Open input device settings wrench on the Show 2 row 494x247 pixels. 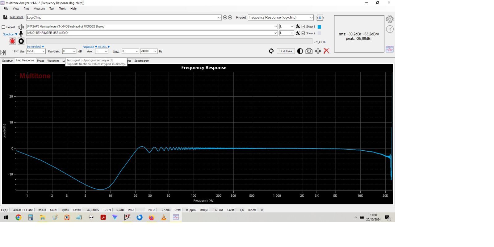pos(298,33)
